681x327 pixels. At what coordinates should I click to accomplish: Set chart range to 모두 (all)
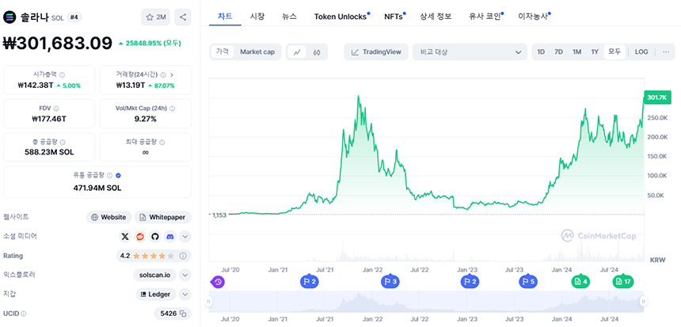click(x=614, y=51)
